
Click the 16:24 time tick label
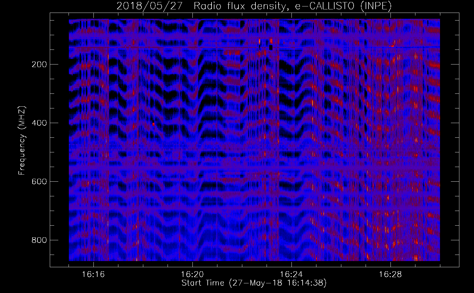point(291,275)
